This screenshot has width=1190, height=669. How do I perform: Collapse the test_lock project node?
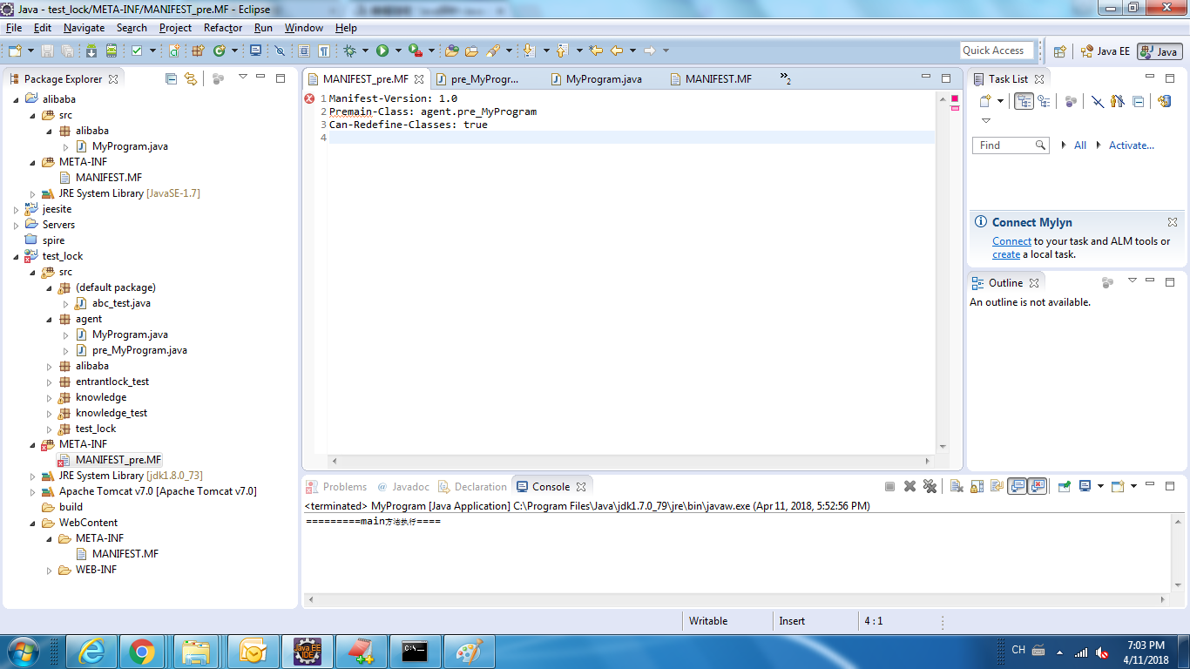(17, 256)
